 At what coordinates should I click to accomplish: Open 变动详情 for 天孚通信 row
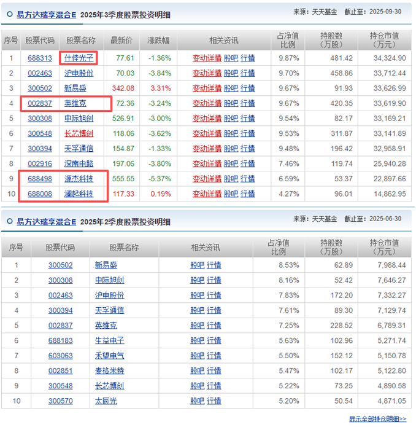point(207,149)
